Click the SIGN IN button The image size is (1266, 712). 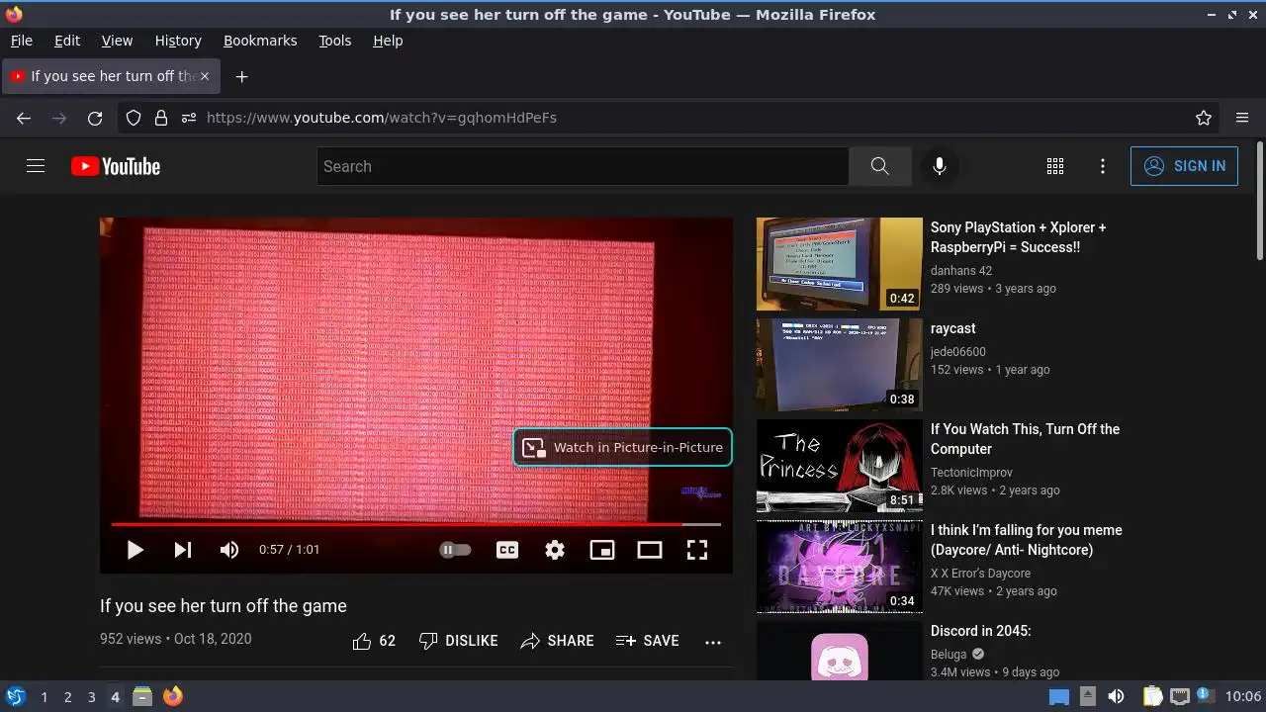click(1184, 166)
